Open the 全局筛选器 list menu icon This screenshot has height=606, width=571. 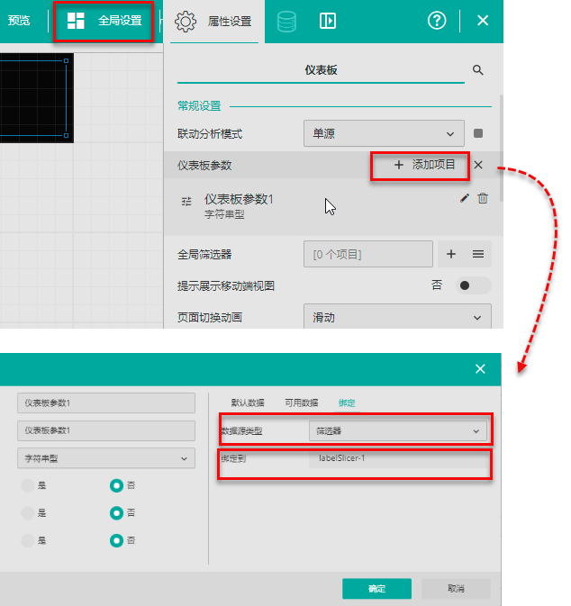pyautogui.click(x=478, y=255)
